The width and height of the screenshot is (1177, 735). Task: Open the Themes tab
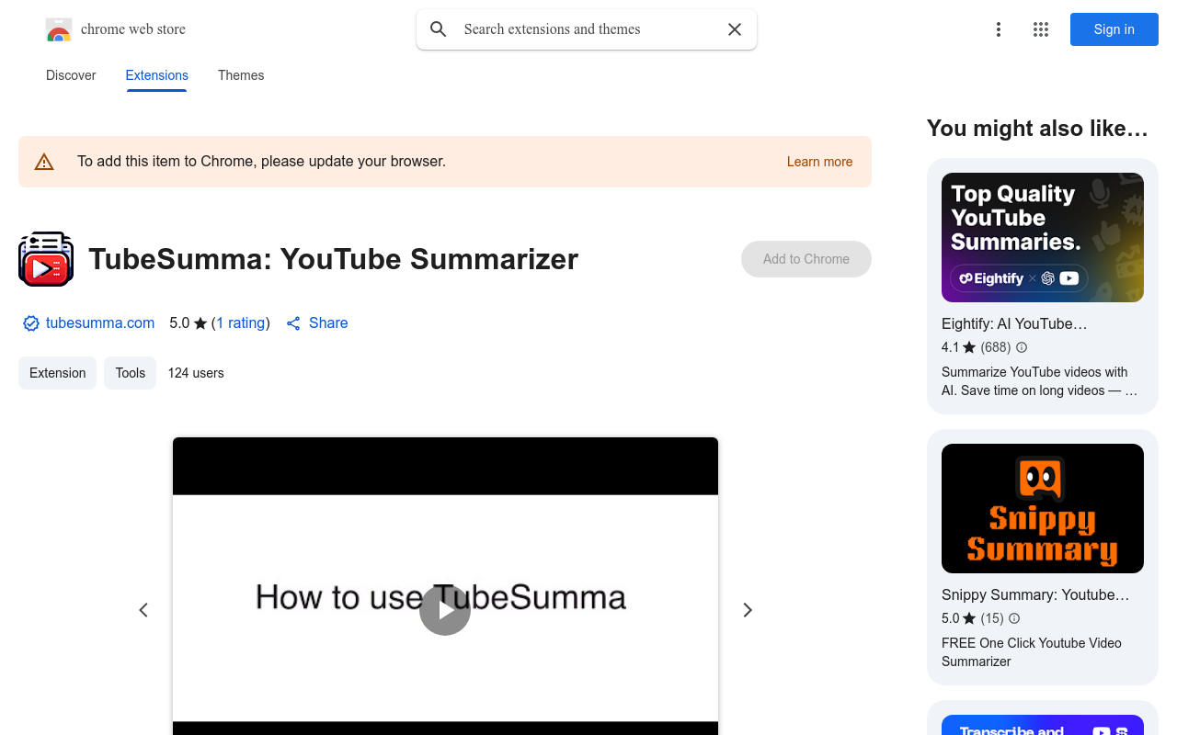pyautogui.click(x=241, y=75)
